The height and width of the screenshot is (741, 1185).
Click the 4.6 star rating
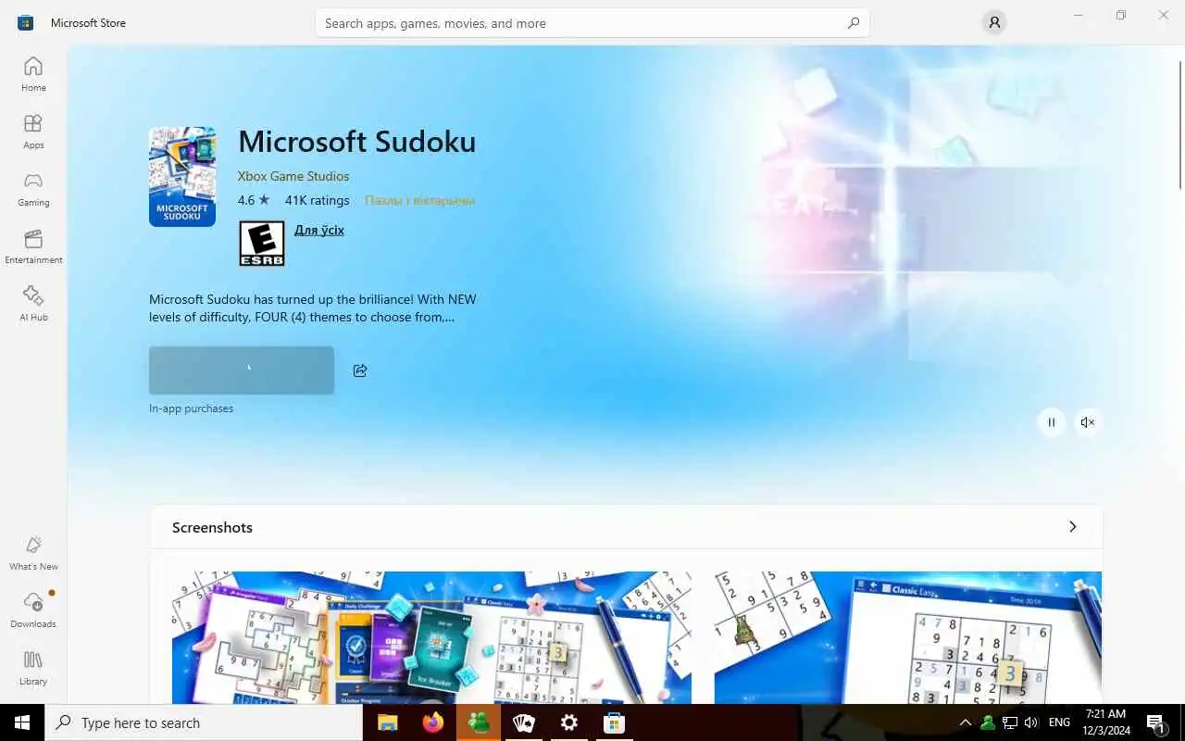click(x=253, y=200)
